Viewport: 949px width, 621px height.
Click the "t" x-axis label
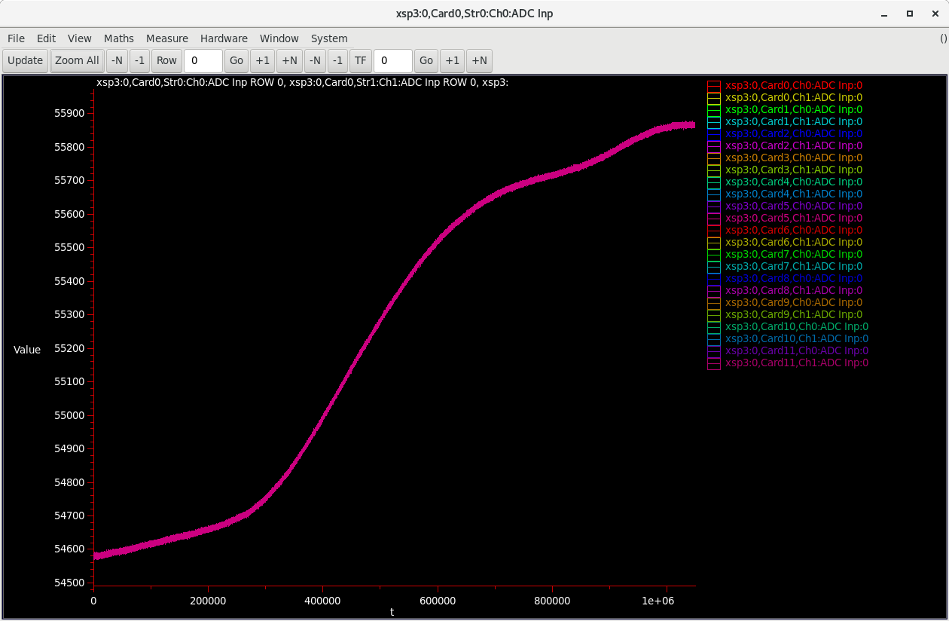[x=392, y=612]
